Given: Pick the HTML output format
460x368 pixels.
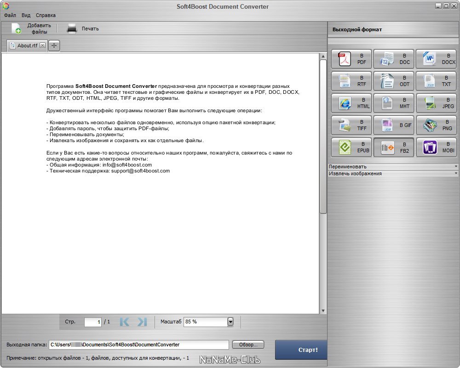Looking at the screenshot, I should click(x=351, y=103).
